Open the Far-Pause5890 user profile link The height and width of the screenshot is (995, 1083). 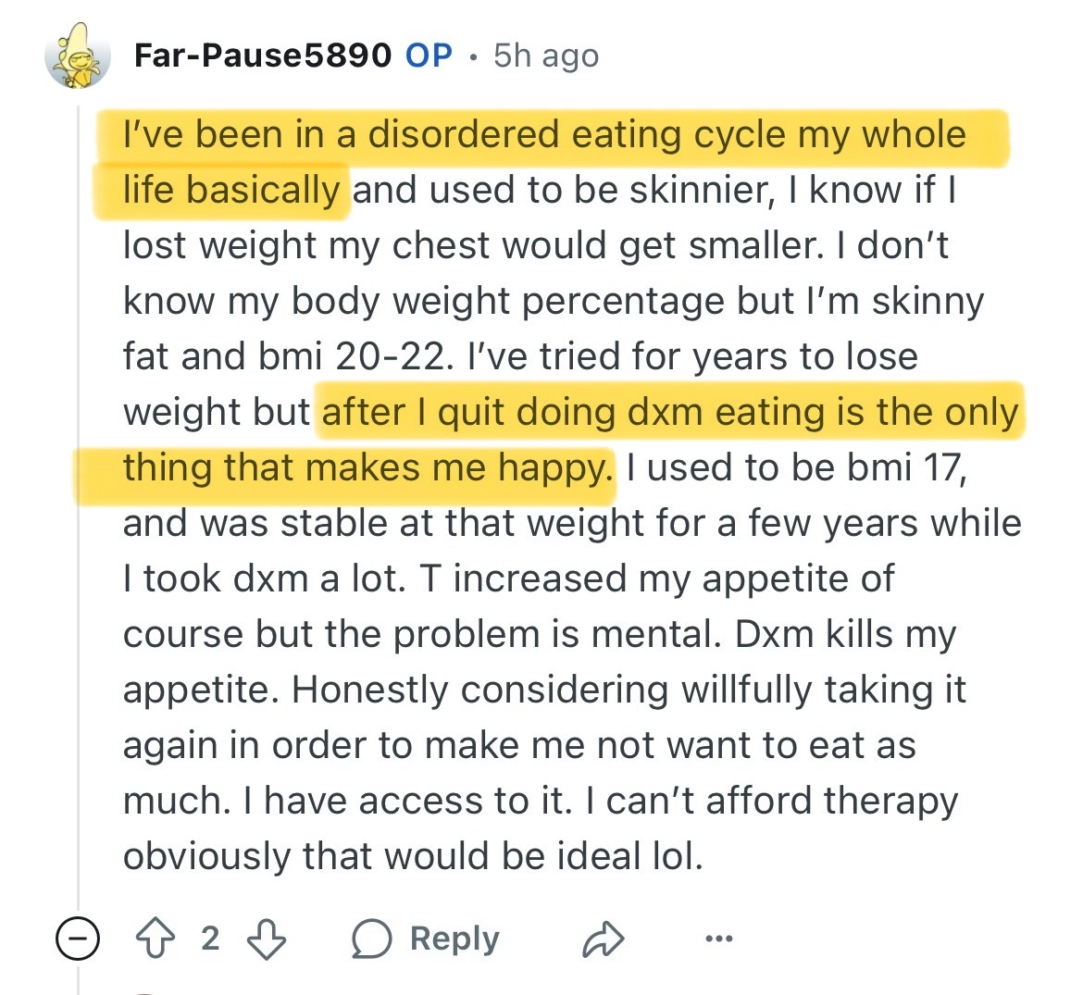pyautogui.click(x=262, y=56)
